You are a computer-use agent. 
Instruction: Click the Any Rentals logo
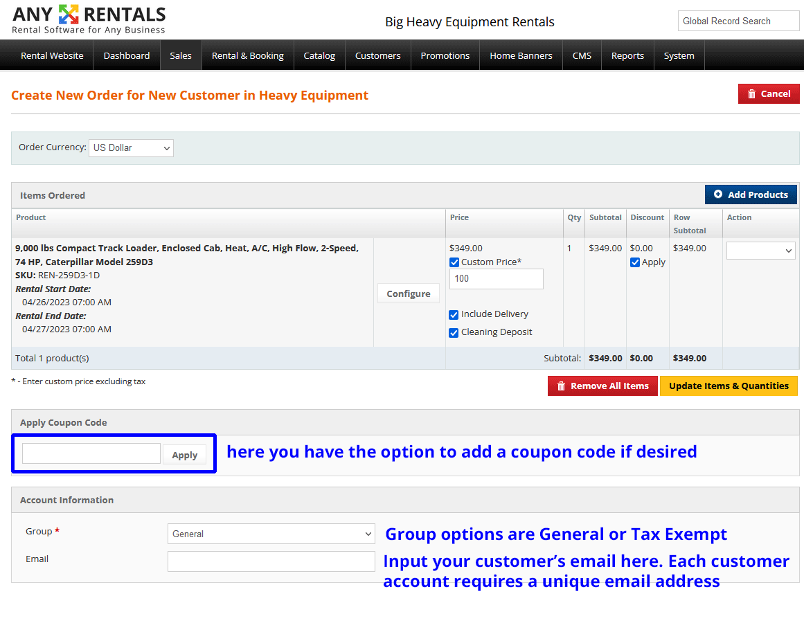click(89, 19)
